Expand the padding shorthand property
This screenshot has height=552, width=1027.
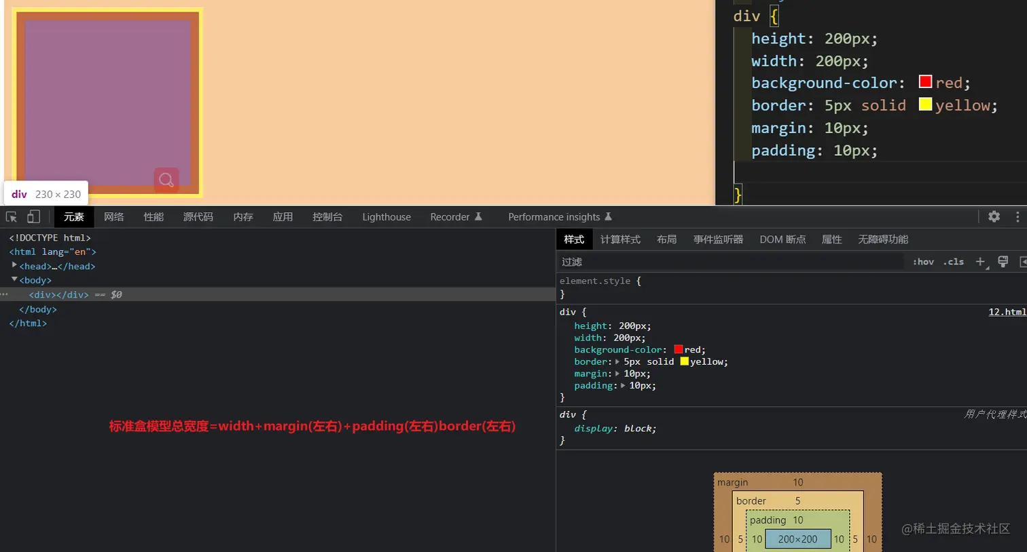[623, 386]
